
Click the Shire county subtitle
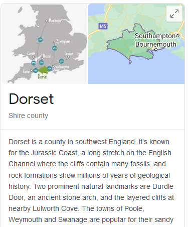pyautogui.click(x=29, y=116)
